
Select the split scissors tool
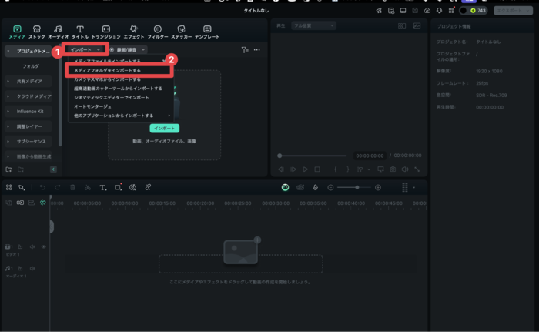pos(88,187)
